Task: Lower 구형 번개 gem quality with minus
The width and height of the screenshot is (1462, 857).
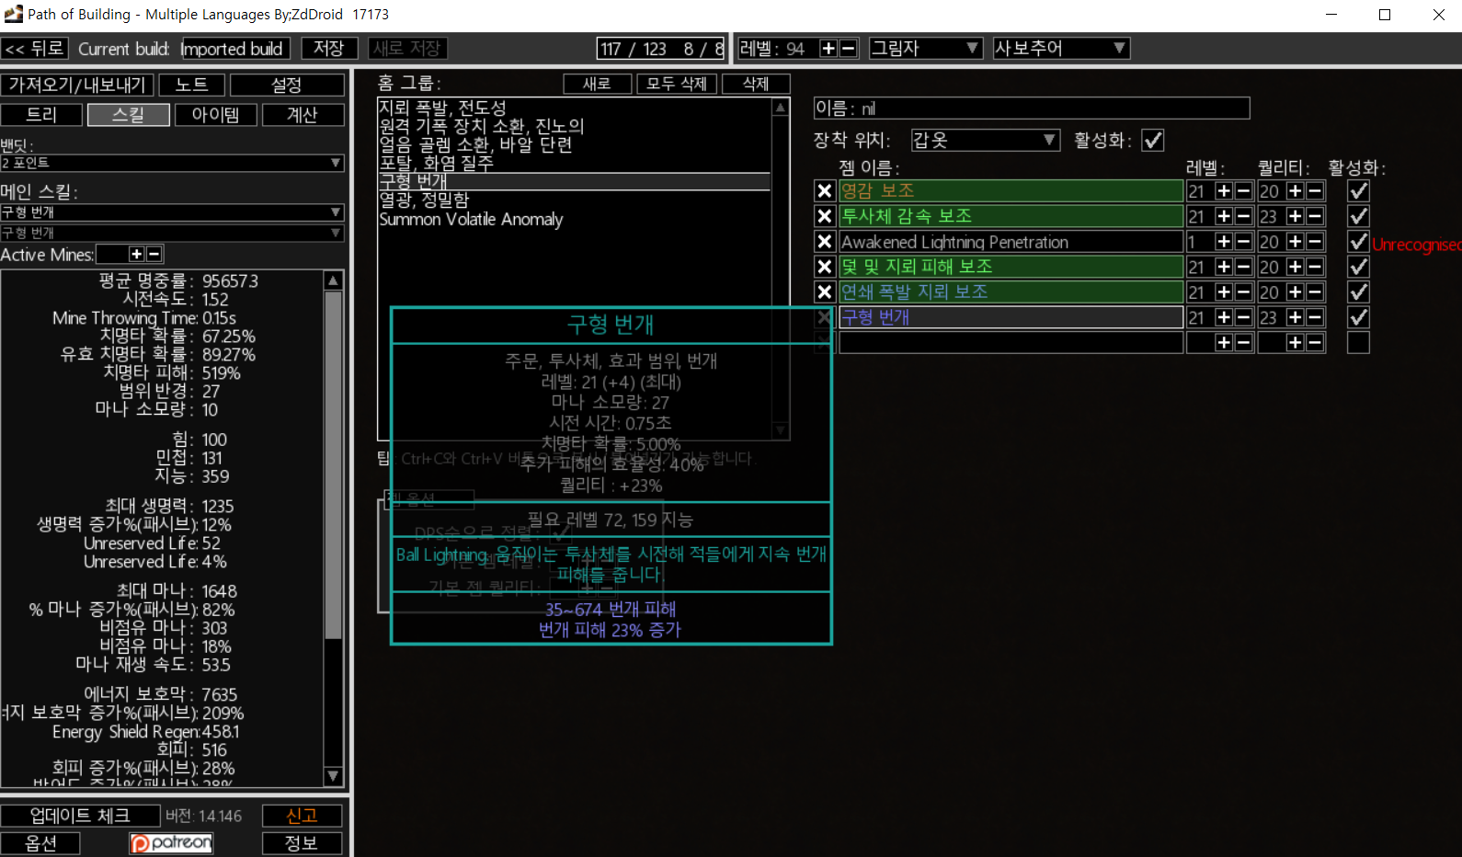Action: coord(1315,317)
